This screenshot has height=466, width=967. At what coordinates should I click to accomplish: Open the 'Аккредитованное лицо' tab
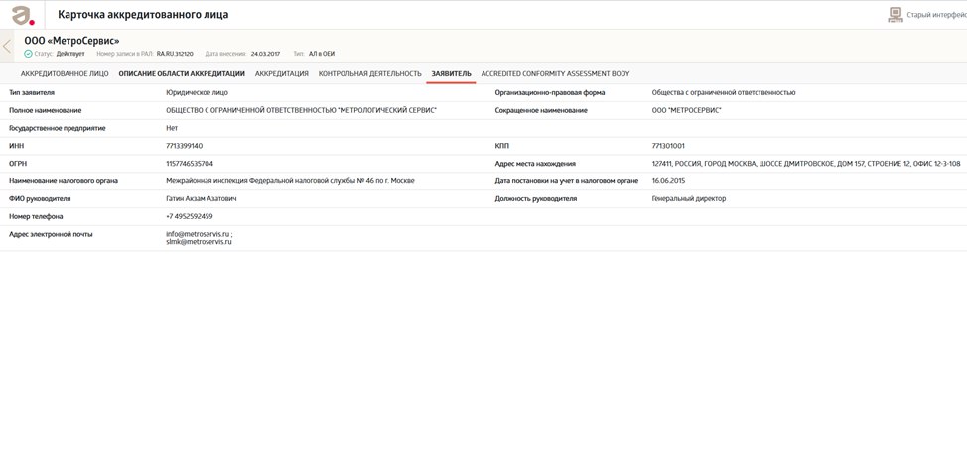(x=65, y=74)
